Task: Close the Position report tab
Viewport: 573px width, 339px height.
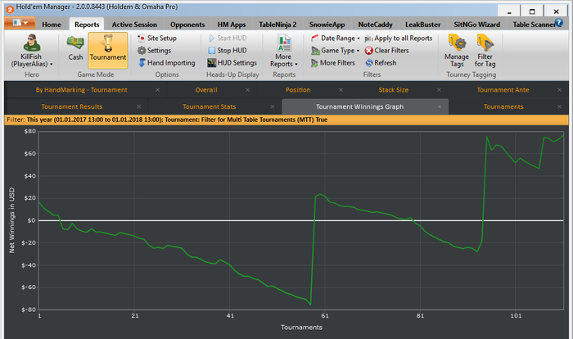Action: click(341, 90)
